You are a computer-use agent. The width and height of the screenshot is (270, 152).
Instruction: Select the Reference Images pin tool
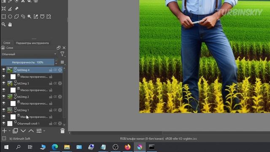click(16, 8)
